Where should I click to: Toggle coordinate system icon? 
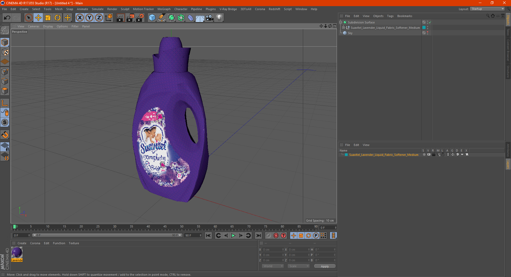click(109, 18)
